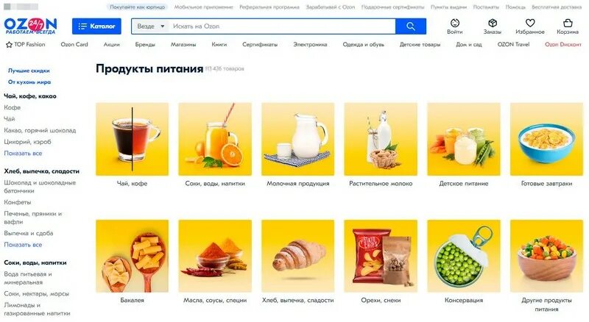Expand Показать все under Чай, кофе, какао
The width and height of the screenshot is (589, 322).
point(23,153)
